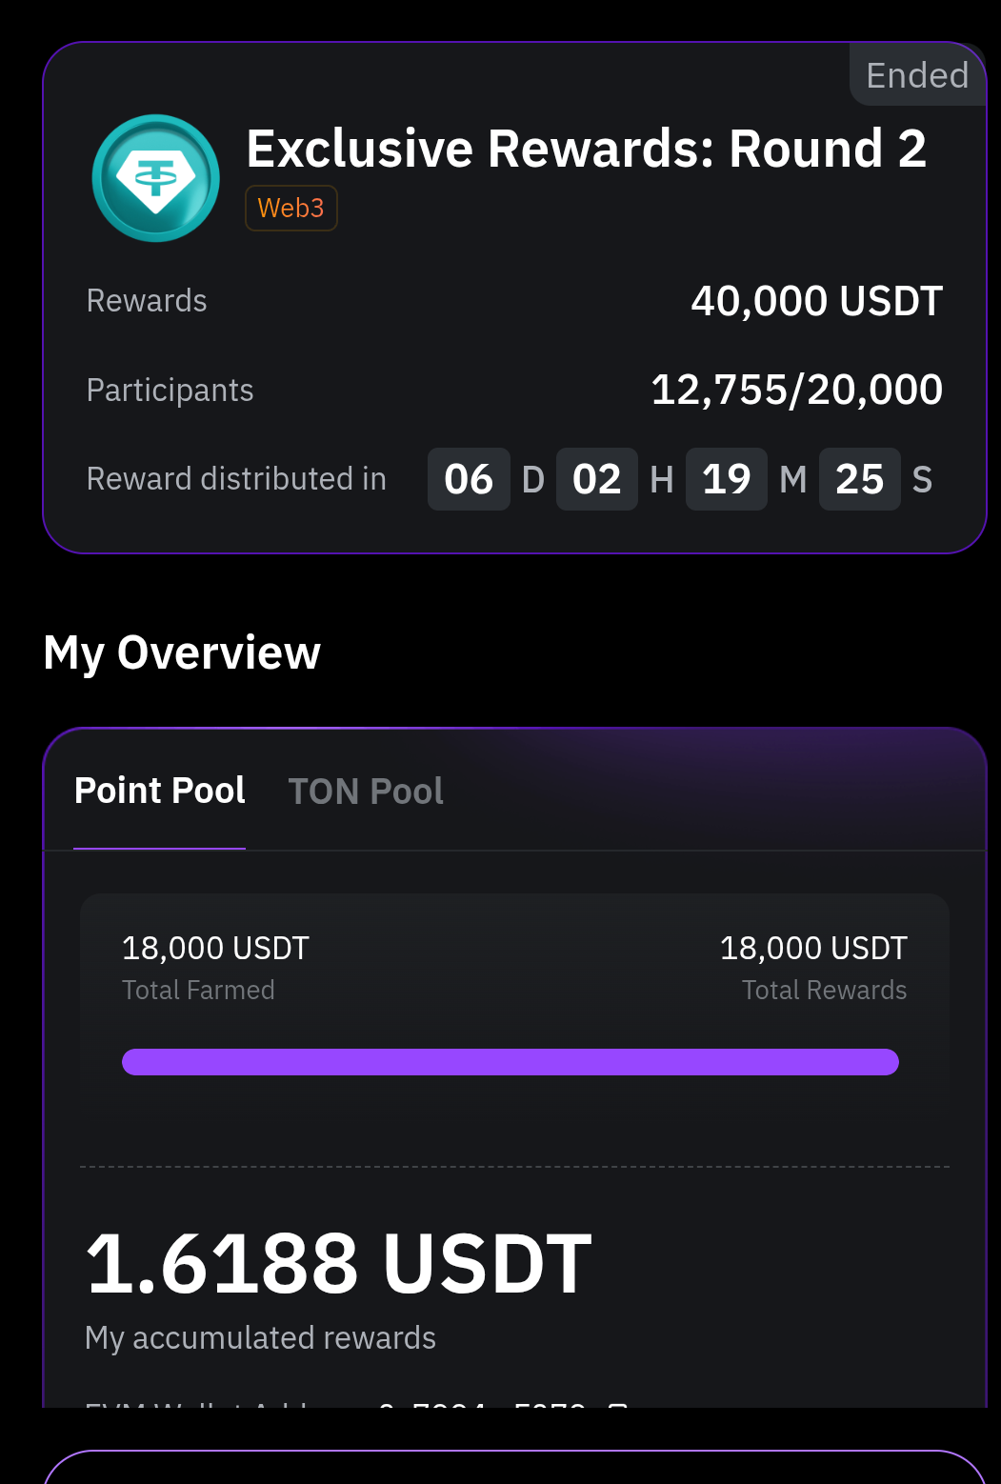Click the purple farming progress bar
The height and width of the screenshot is (1484, 1001).
point(511,1062)
